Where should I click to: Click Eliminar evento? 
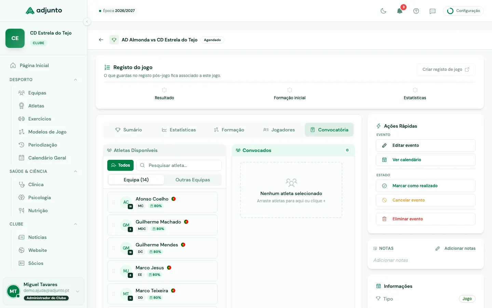click(426, 219)
